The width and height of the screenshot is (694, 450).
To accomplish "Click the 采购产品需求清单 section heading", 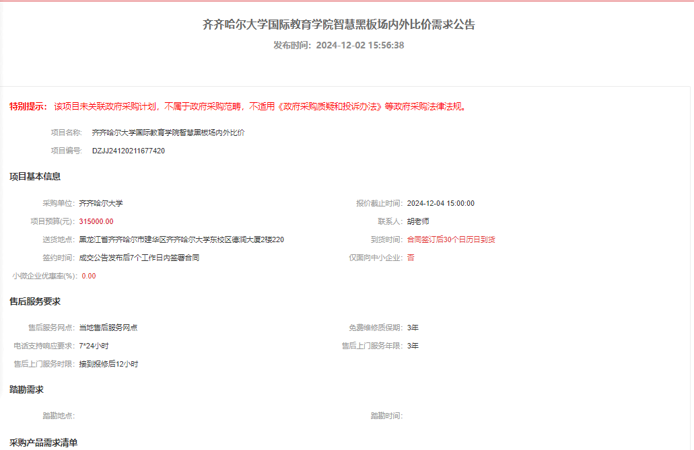I will pyautogui.click(x=44, y=443).
